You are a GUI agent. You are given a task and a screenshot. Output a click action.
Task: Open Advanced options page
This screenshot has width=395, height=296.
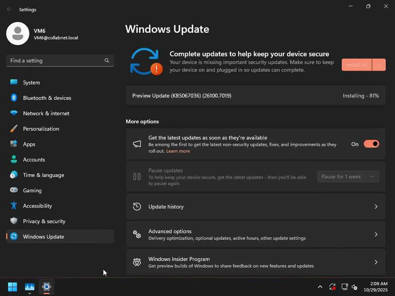point(255,234)
